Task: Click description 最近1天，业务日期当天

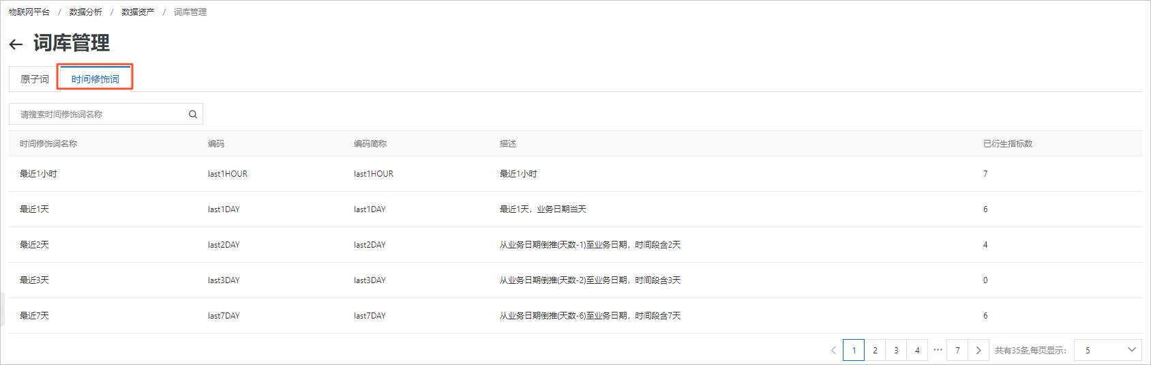Action: click(543, 209)
